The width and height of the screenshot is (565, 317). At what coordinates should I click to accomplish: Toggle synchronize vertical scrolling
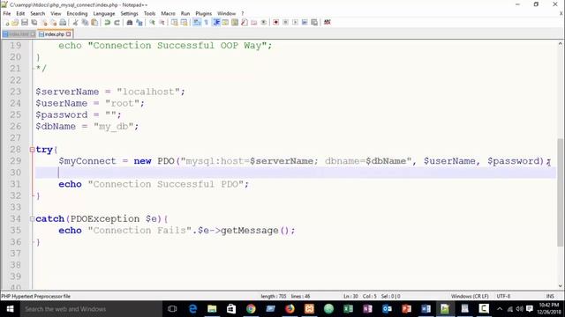click(x=175, y=22)
